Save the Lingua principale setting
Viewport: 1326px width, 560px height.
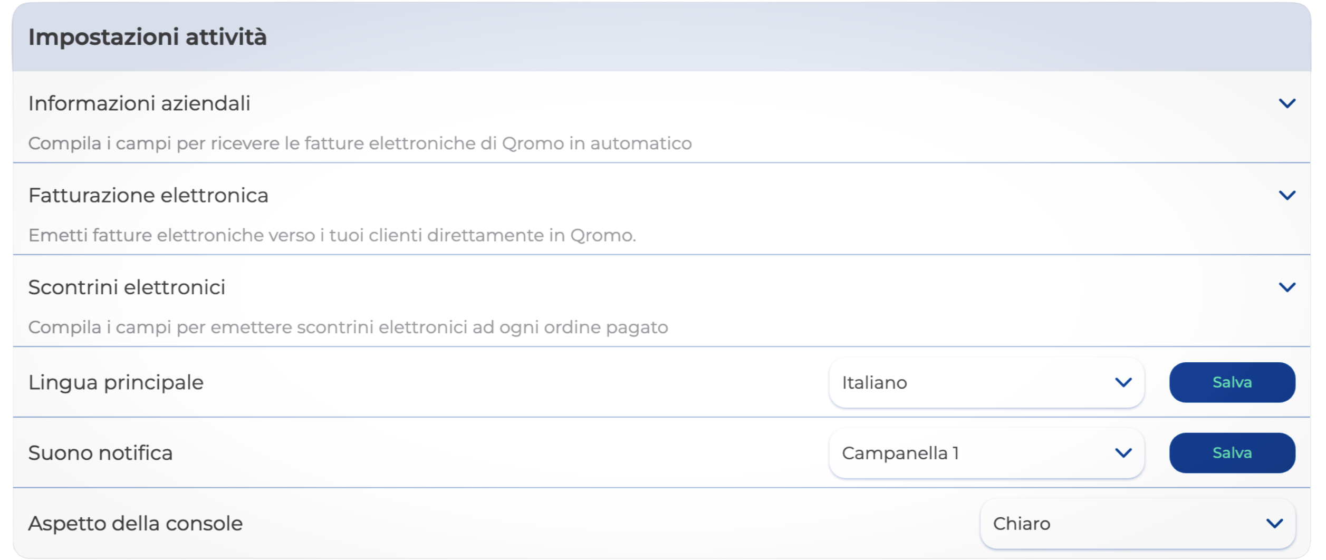pyautogui.click(x=1232, y=382)
